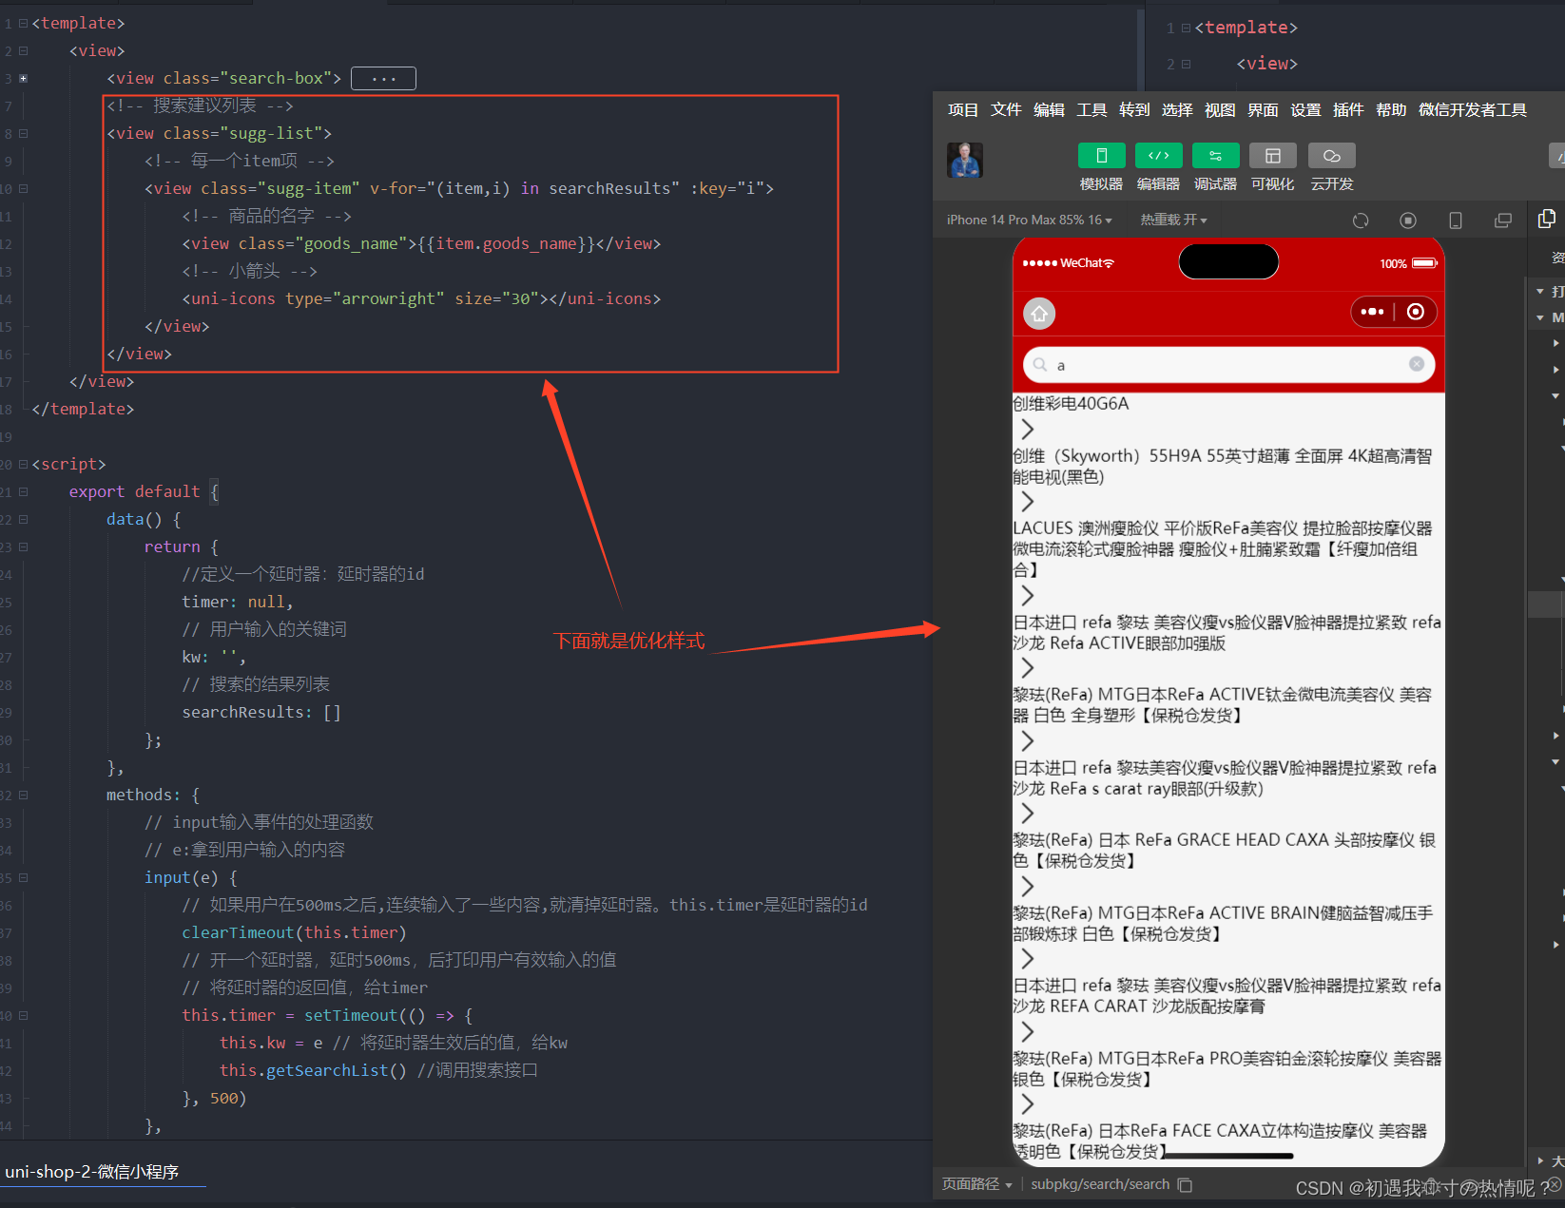Tap the home icon in the mini program
Screen dimensions: 1565x1208
(x=1039, y=314)
